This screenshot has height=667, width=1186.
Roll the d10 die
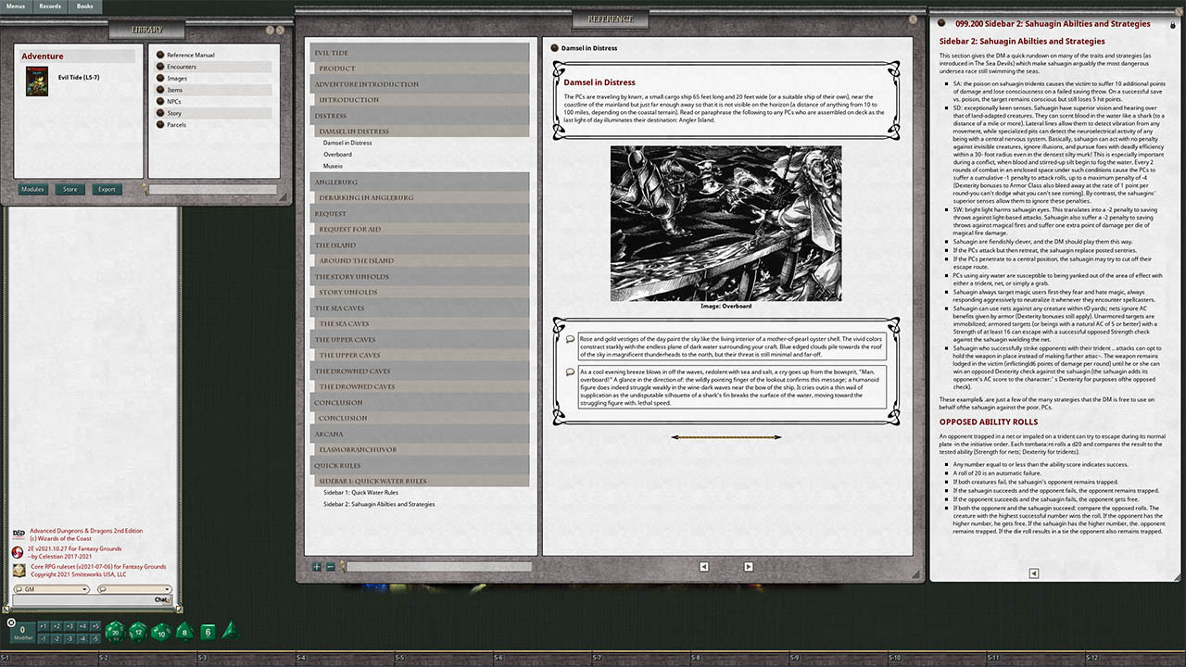160,631
